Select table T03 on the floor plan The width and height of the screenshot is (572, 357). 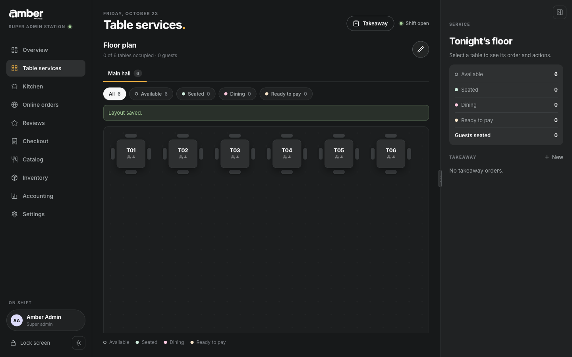click(x=235, y=154)
